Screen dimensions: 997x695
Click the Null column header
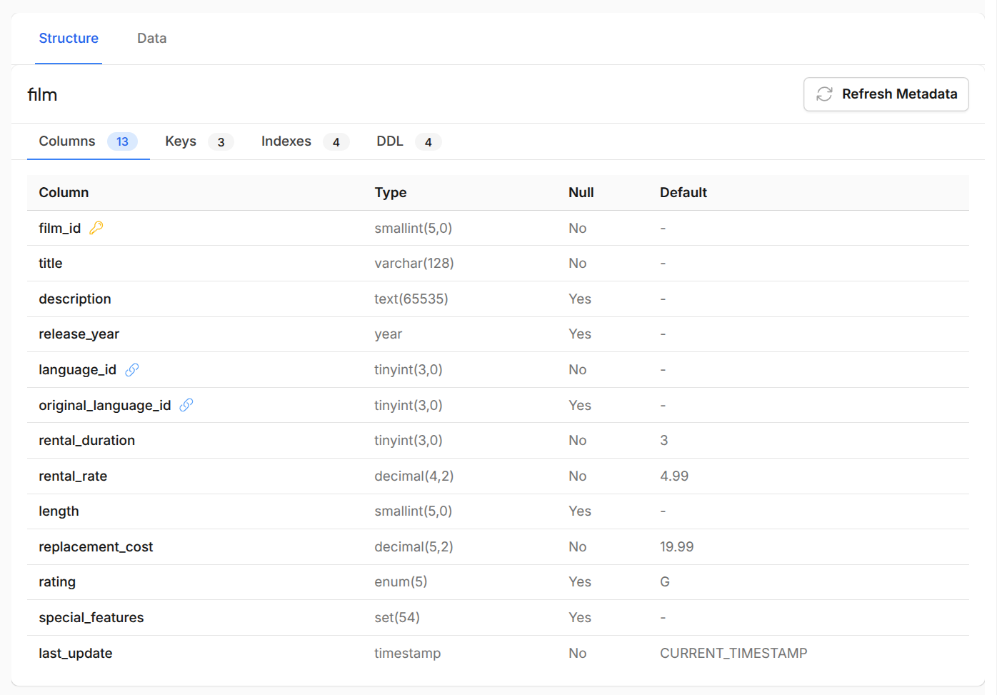(581, 192)
